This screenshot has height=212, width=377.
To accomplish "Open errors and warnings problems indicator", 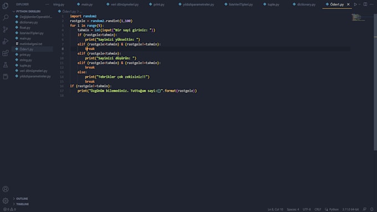I will pos(9,209).
